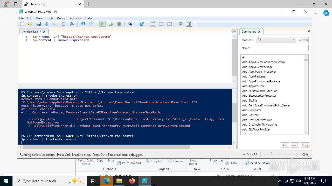
Task: Show script pane on the right
Action: click(x=161, y=24)
